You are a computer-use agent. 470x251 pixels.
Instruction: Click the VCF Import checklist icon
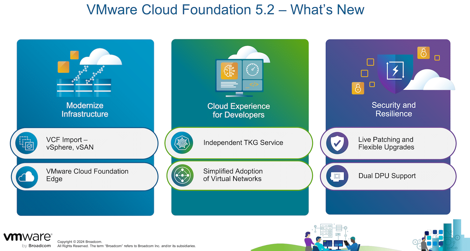(x=26, y=143)
